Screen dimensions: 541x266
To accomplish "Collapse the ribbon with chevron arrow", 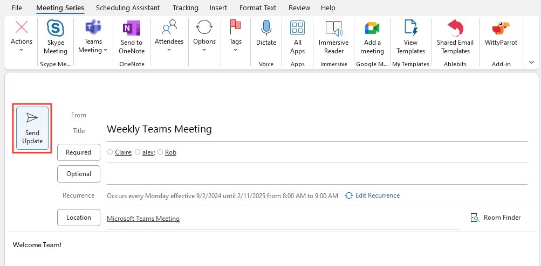I will tap(531, 62).
